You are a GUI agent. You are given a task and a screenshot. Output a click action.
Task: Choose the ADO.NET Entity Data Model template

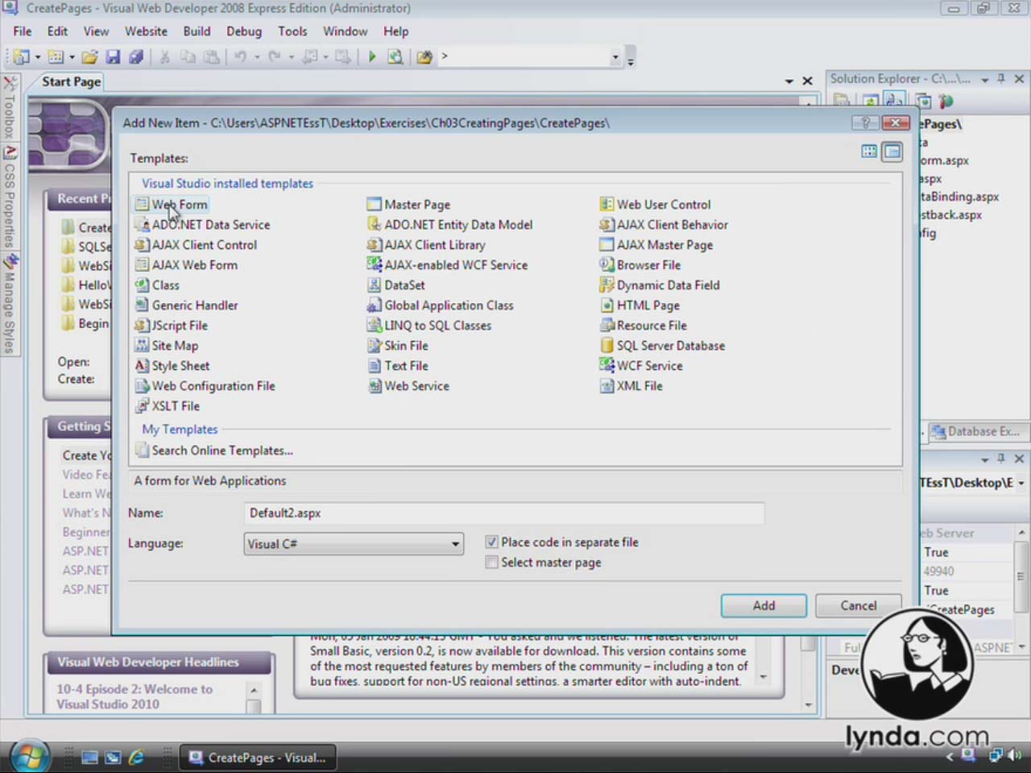pyautogui.click(x=450, y=225)
